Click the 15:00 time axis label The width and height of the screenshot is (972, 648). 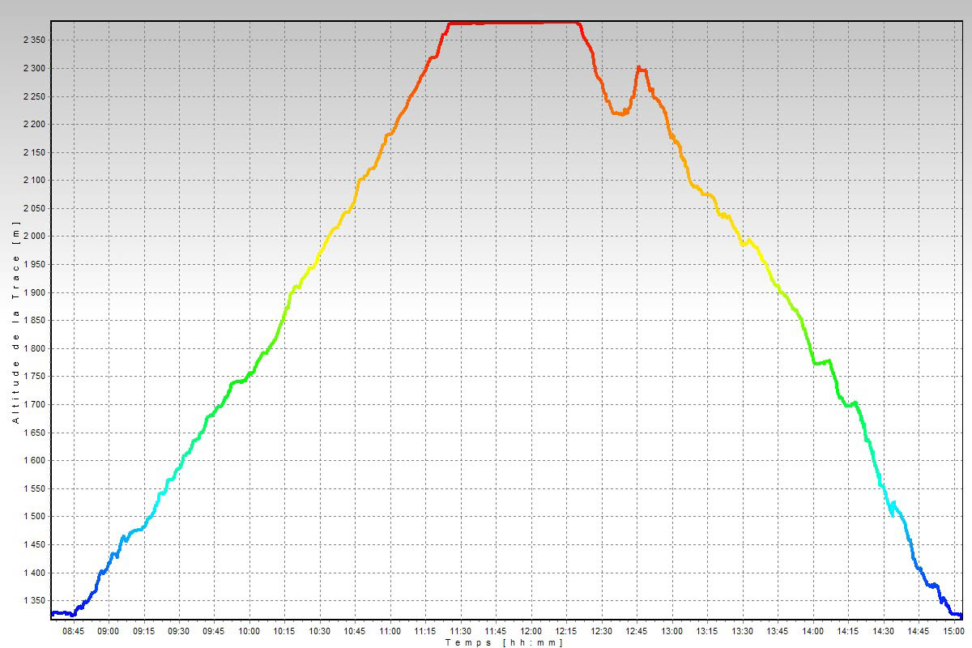pyautogui.click(x=953, y=630)
